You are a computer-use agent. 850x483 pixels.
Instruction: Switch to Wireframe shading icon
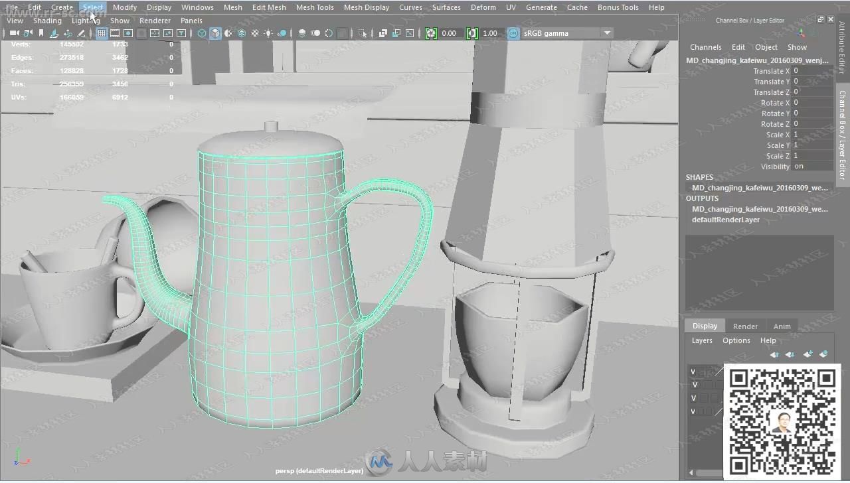pos(202,33)
